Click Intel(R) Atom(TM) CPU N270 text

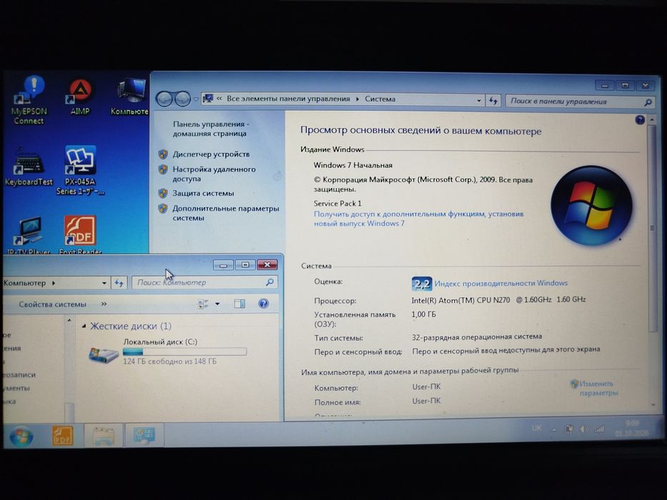click(x=460, y=300)
